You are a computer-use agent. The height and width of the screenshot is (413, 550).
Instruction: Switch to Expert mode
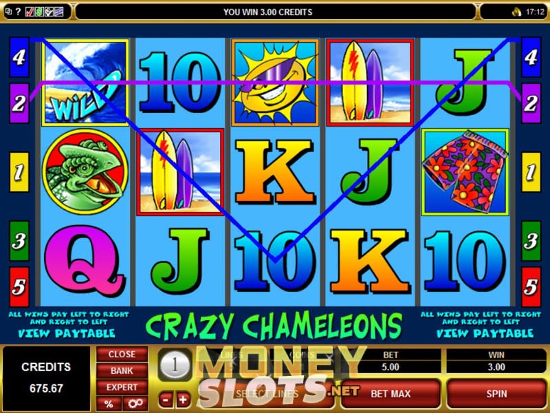(x=122, y=387)
